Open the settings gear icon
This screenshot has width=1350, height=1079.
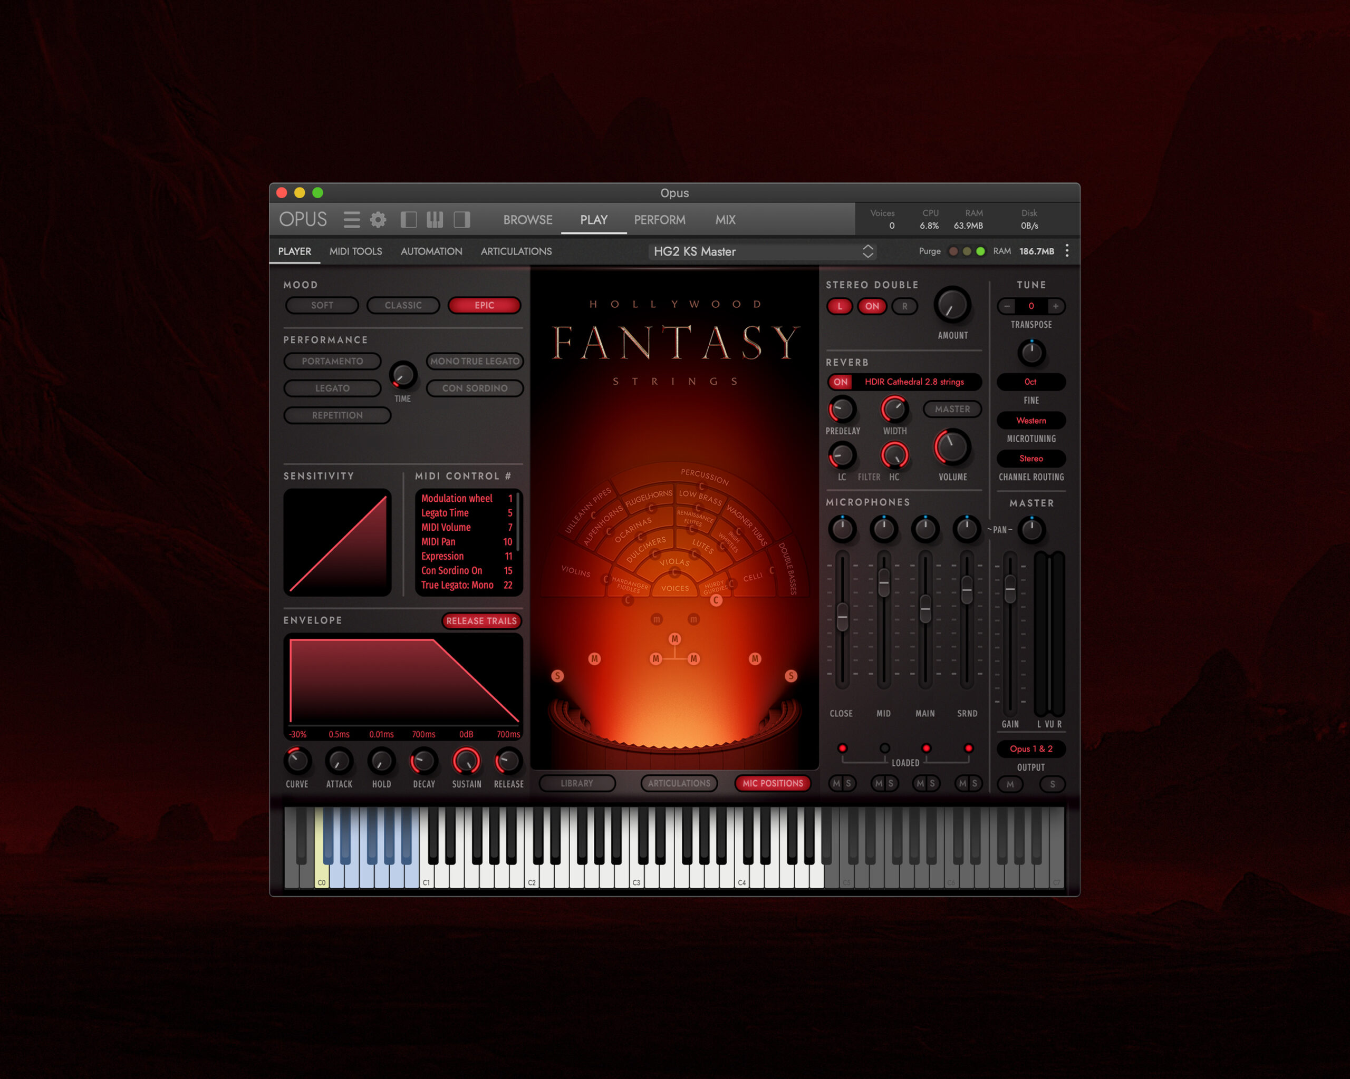pos(378,220)
